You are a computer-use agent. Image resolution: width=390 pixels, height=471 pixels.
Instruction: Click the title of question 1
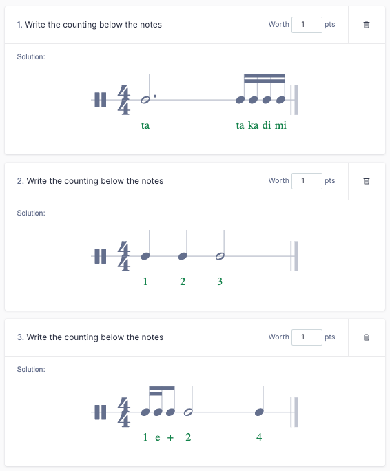coord(90,25)
